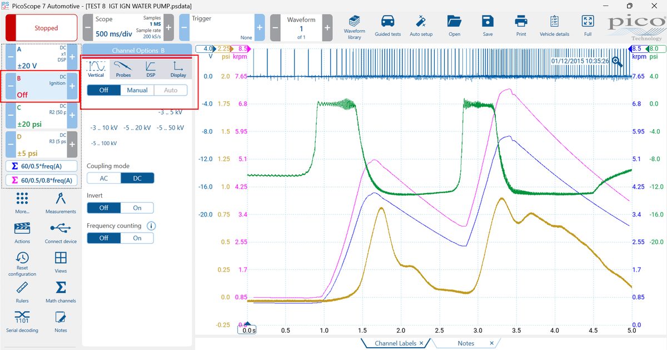Print the current waveform

[x=521, y=26]
